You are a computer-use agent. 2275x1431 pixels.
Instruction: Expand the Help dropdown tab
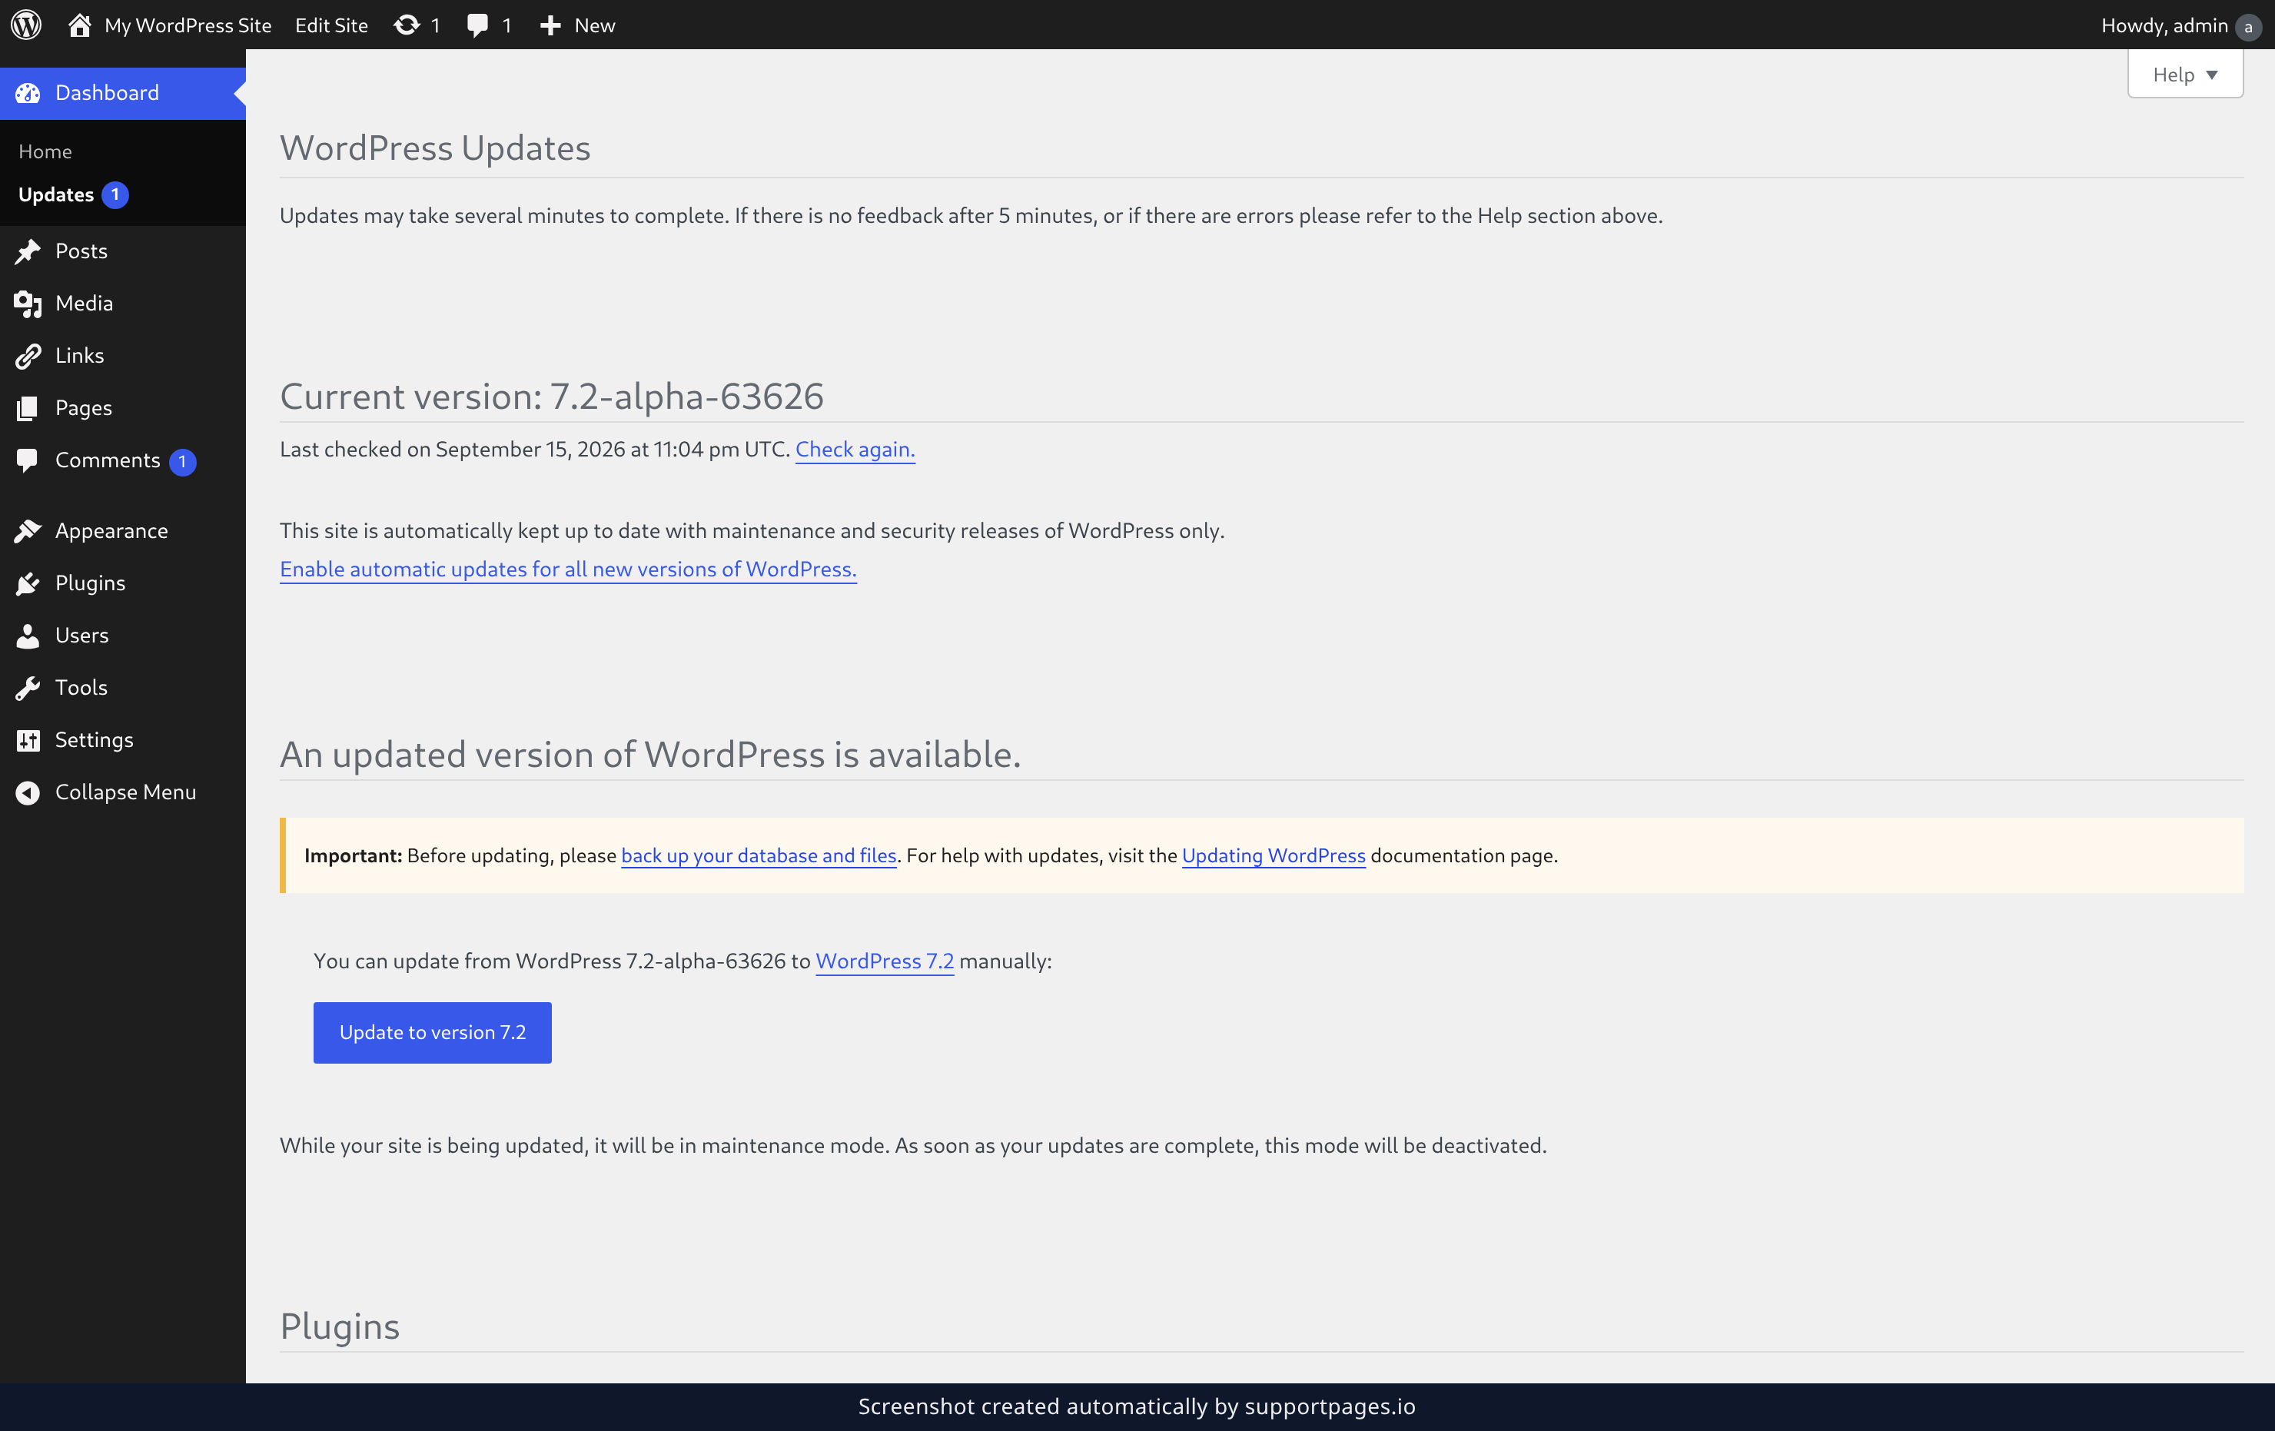(2184, 75)
